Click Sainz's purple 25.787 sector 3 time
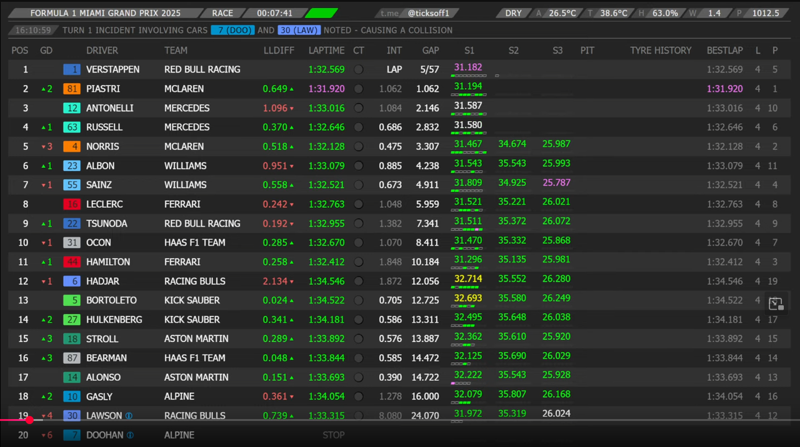Image resolution: width=800 pixels, height=447 pixels. coord(556,183)
